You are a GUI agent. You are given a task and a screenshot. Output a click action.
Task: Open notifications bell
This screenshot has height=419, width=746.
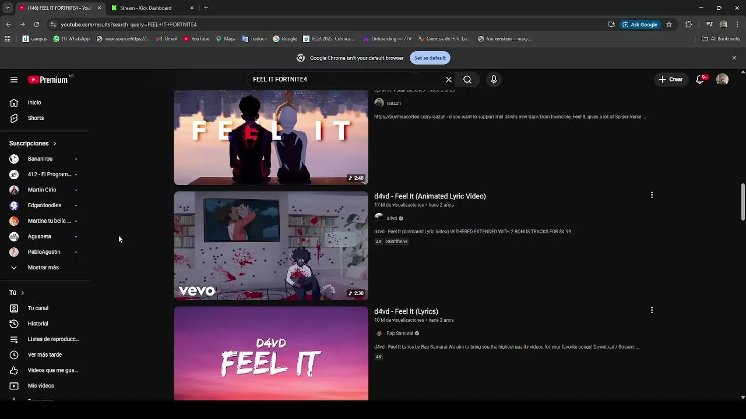tap(701, 79)
